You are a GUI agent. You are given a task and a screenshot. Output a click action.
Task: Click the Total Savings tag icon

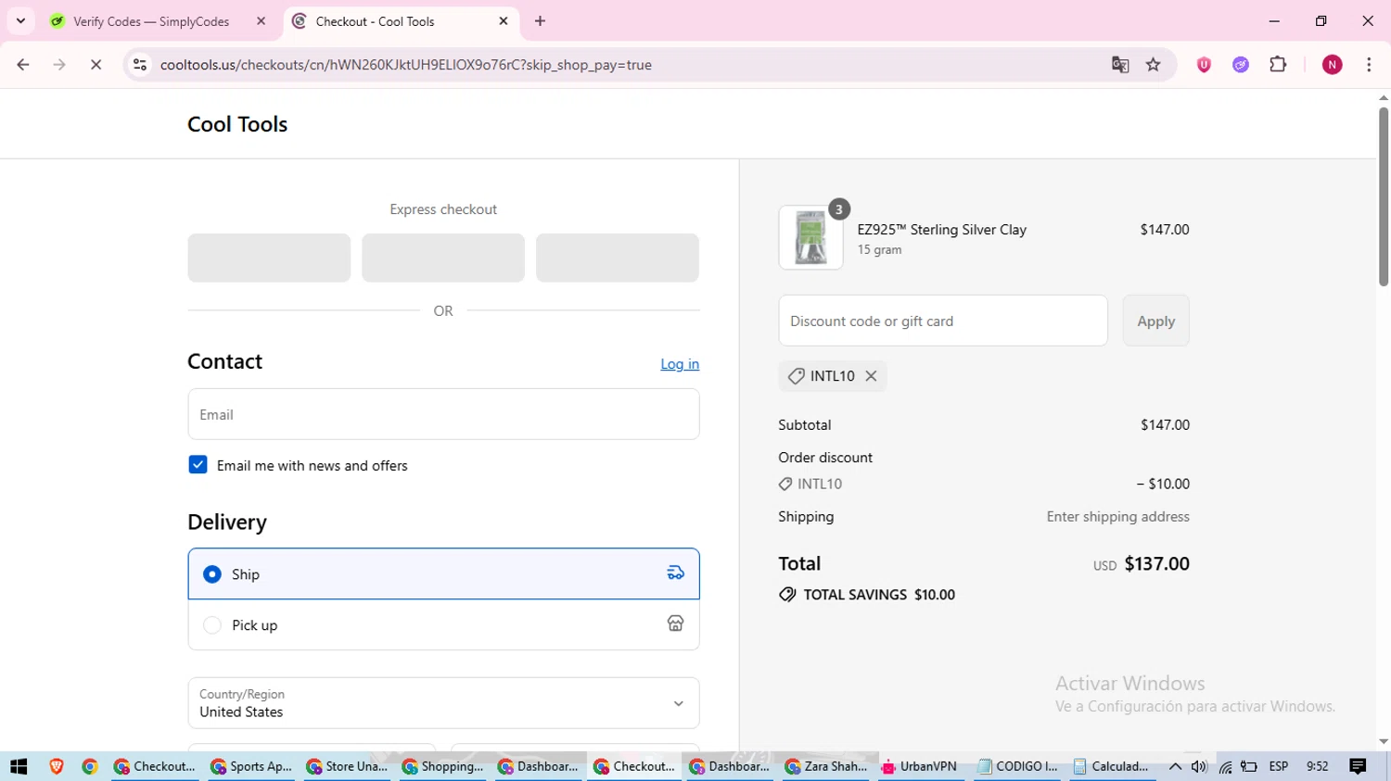(x=787, y=595)
